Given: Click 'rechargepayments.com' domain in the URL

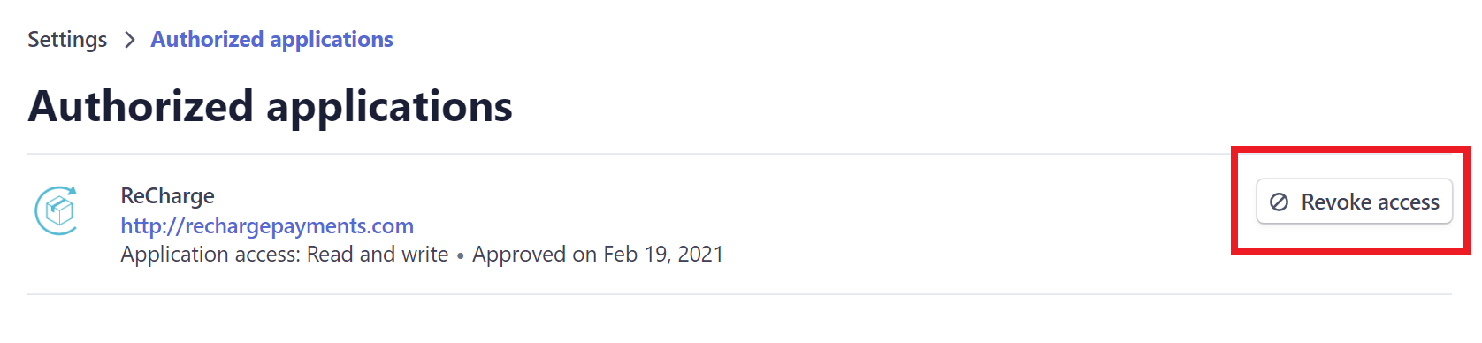Looking at the screenshot, I should tap(299, 225).
